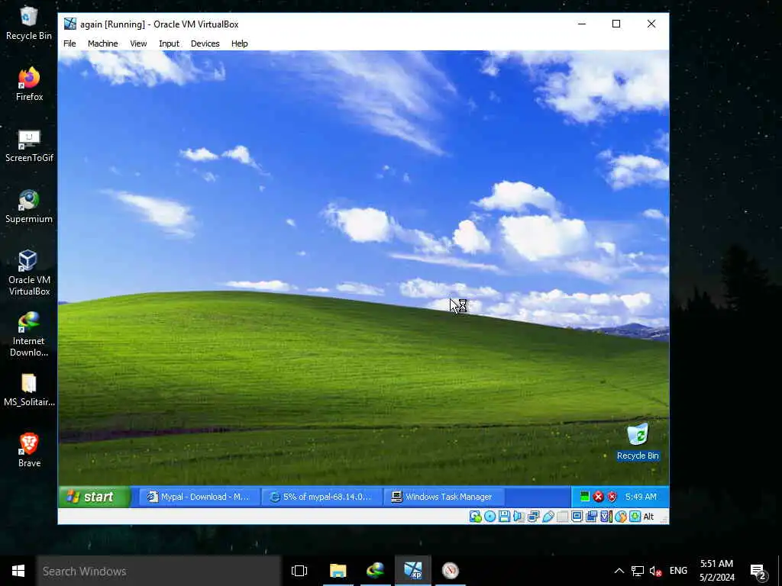Switch to the 5% of mypal download taskbar button
Screen dimensions: 782x586
[x=322, y=497]
